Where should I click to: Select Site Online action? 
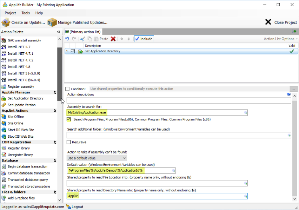coord(12,123)
